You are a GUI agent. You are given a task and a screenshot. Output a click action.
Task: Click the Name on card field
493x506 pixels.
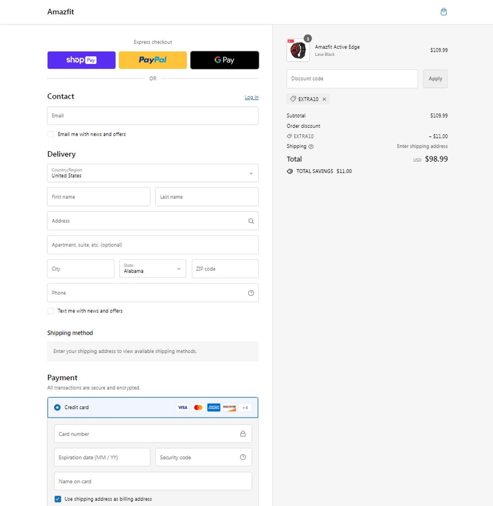coord(153,481)
